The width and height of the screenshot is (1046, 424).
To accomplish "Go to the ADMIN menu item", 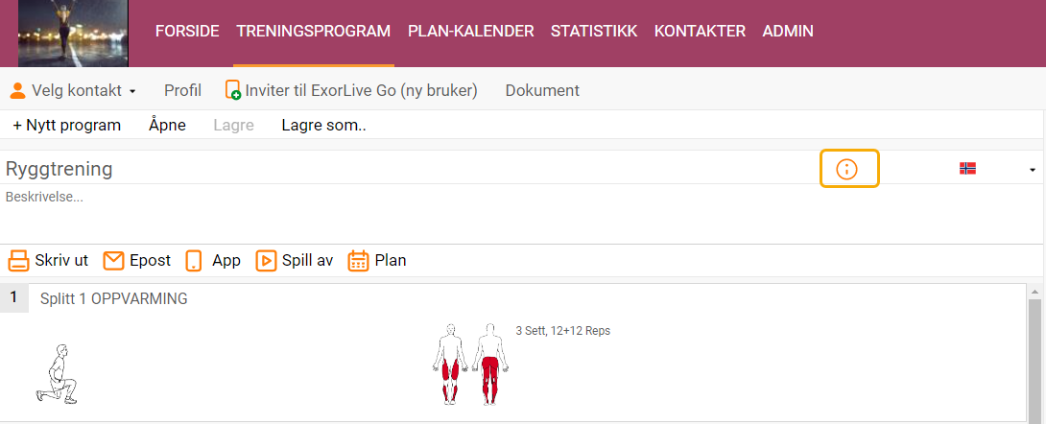I will (788, 32).
